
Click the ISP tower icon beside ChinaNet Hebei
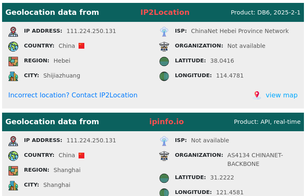click(x=164, y=31)
